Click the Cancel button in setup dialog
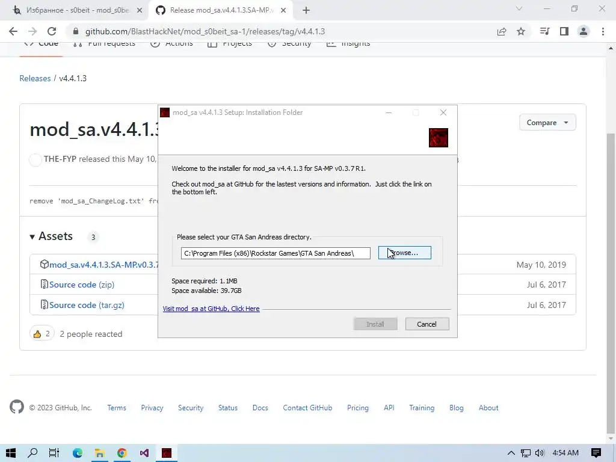 [x=427, y=324]
